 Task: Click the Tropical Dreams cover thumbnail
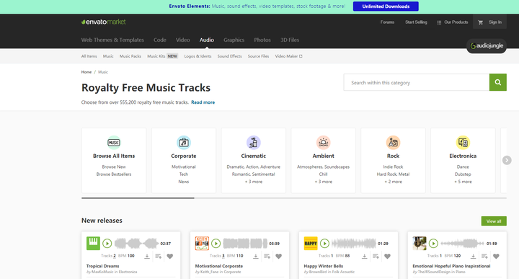(93, 243)
